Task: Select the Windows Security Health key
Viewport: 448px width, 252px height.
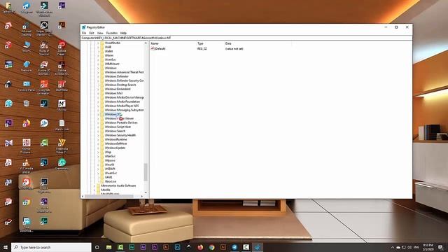Action: pyautogui.click(x=120, y=135)
